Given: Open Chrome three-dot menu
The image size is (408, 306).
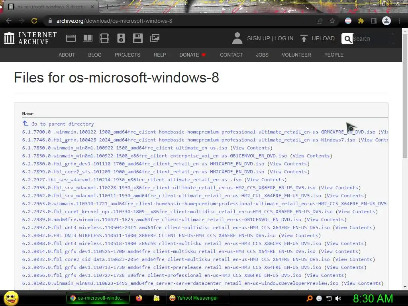Looking at the screenshot, I should point(399,21).
